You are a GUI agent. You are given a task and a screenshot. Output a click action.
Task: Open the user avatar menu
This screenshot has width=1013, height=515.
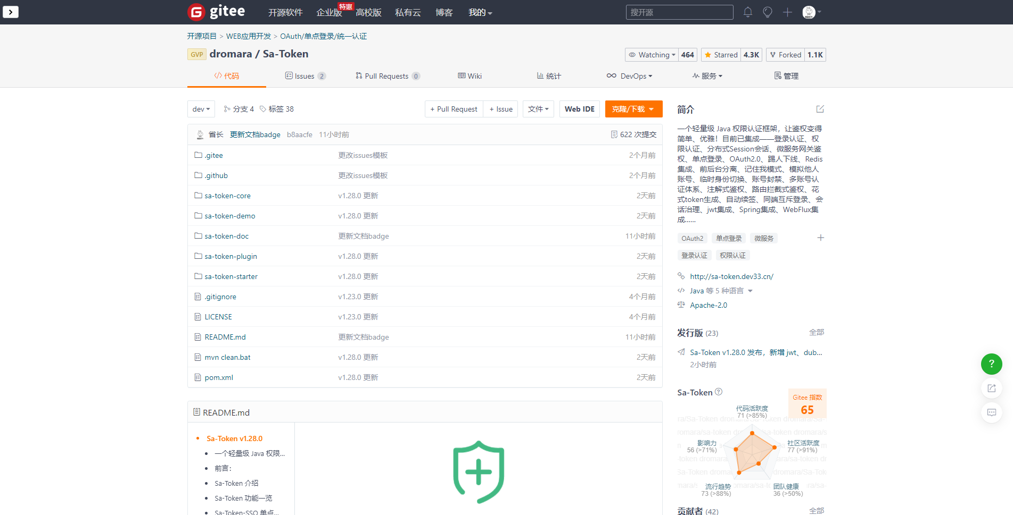tap(811, 12)
